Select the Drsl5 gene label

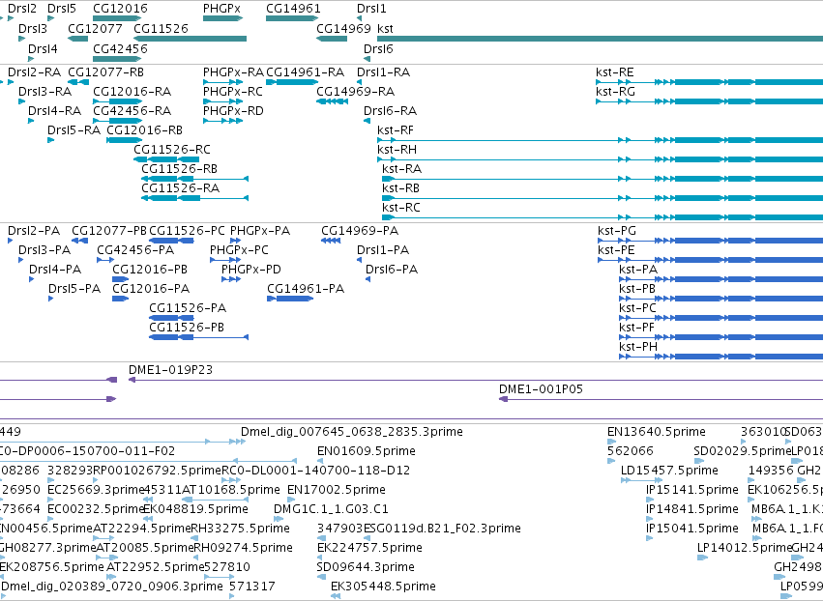tap(61, 9)
